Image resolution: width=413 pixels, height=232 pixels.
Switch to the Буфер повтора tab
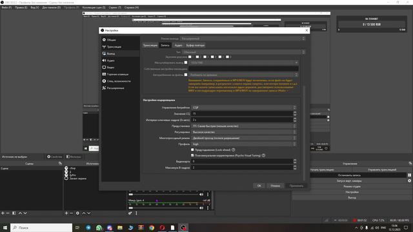tap(195, 45)
